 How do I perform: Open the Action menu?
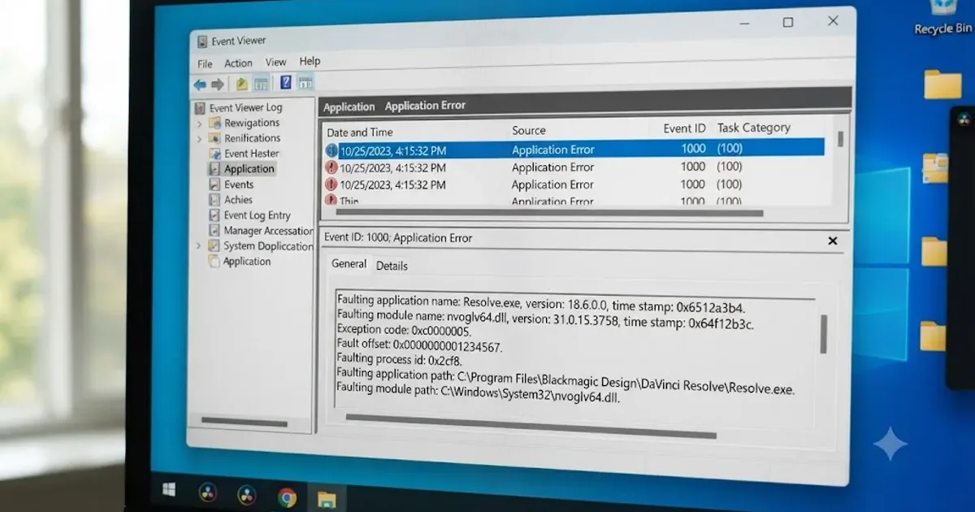click(x=238, y=63)
